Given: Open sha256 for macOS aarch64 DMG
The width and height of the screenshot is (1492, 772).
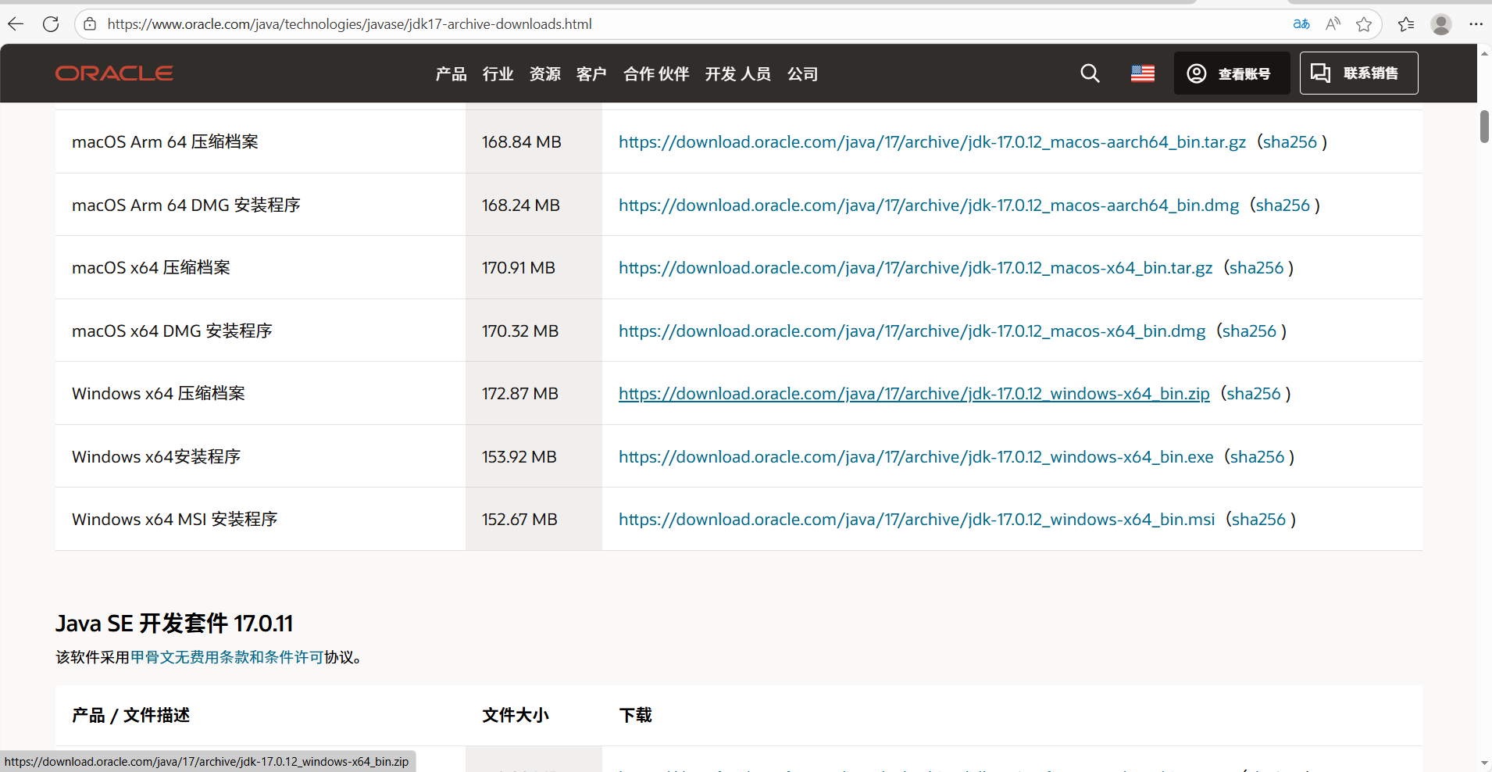Looking at the screenshot, I should (1283, 206).
